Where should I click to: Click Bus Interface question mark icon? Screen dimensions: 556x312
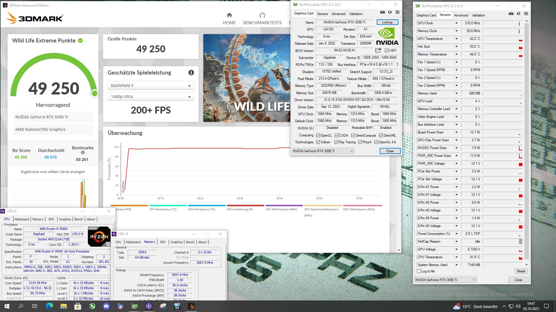397,64
